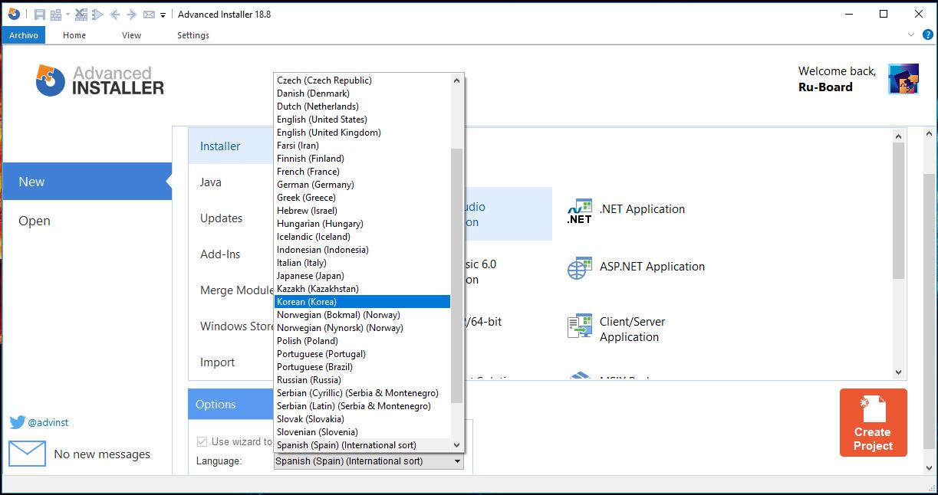Screen dimensions: 938x495
Task: Click the Save icon in quick access toolbar
Action: (40, 15)
